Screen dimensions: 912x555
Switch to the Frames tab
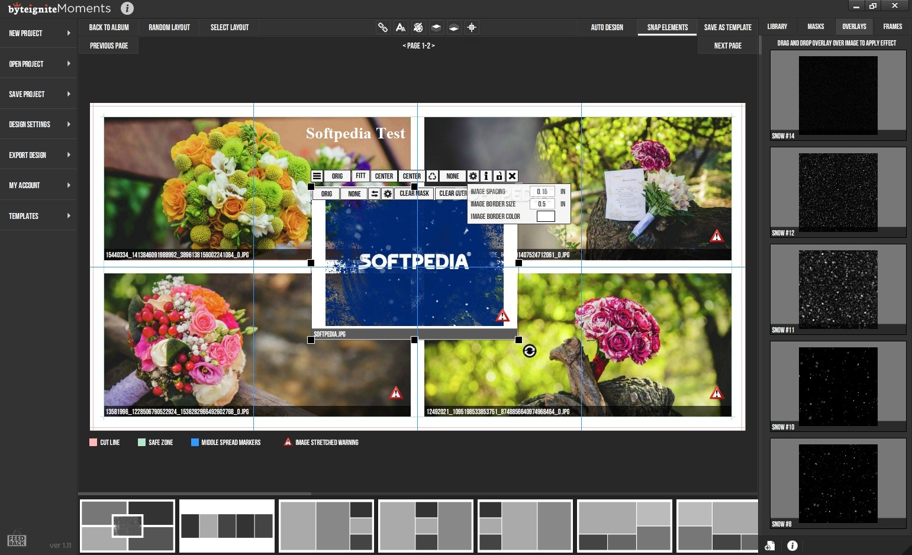(892, 27)
